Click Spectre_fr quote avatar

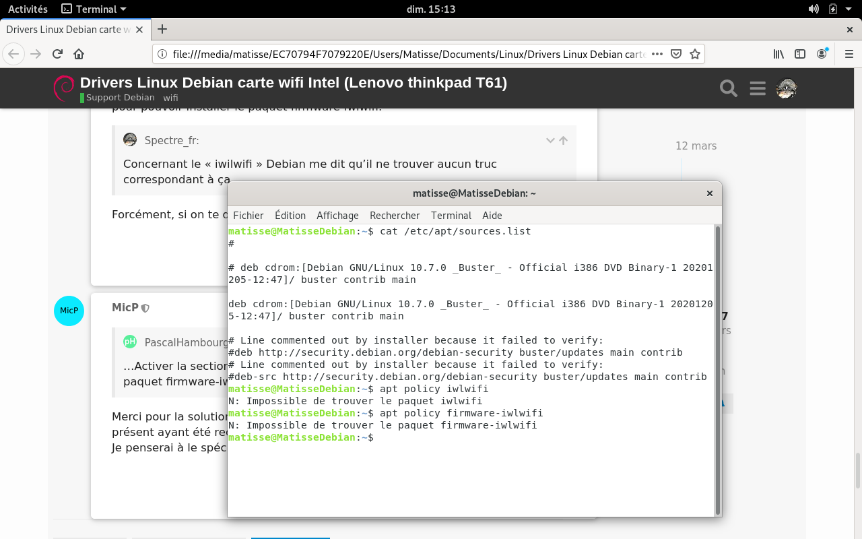pyautogui.click(x=130, y=139)
